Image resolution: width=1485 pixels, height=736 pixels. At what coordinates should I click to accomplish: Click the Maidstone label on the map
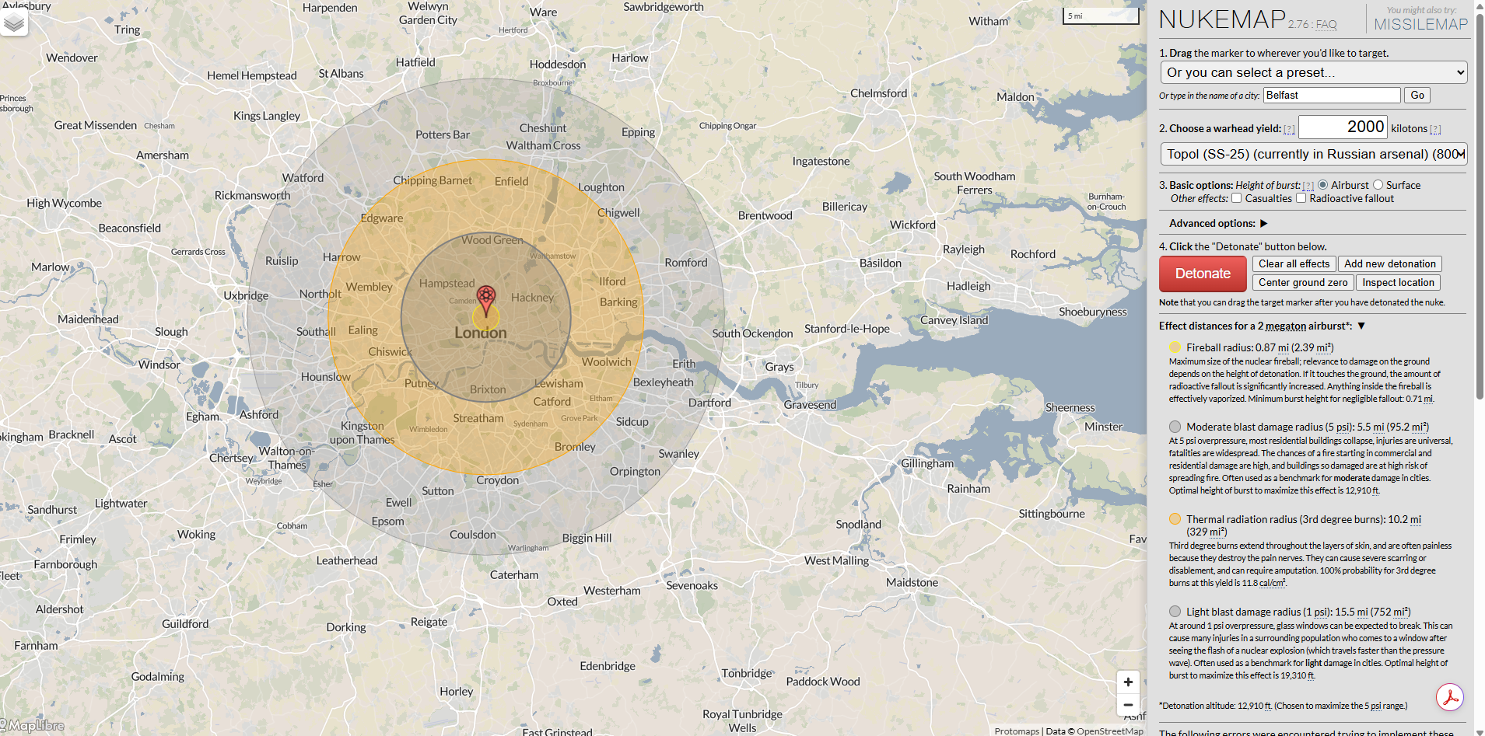[x=912, y=582]
